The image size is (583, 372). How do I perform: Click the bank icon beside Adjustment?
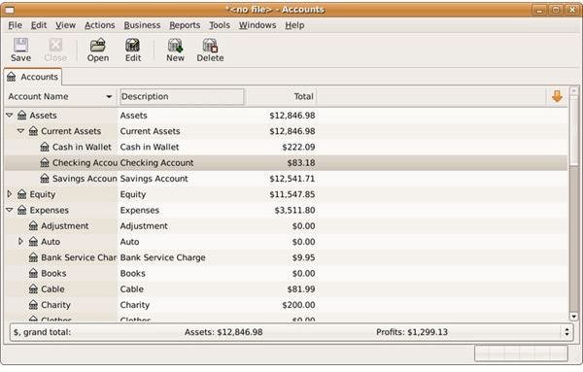click(x=33, y=226)
